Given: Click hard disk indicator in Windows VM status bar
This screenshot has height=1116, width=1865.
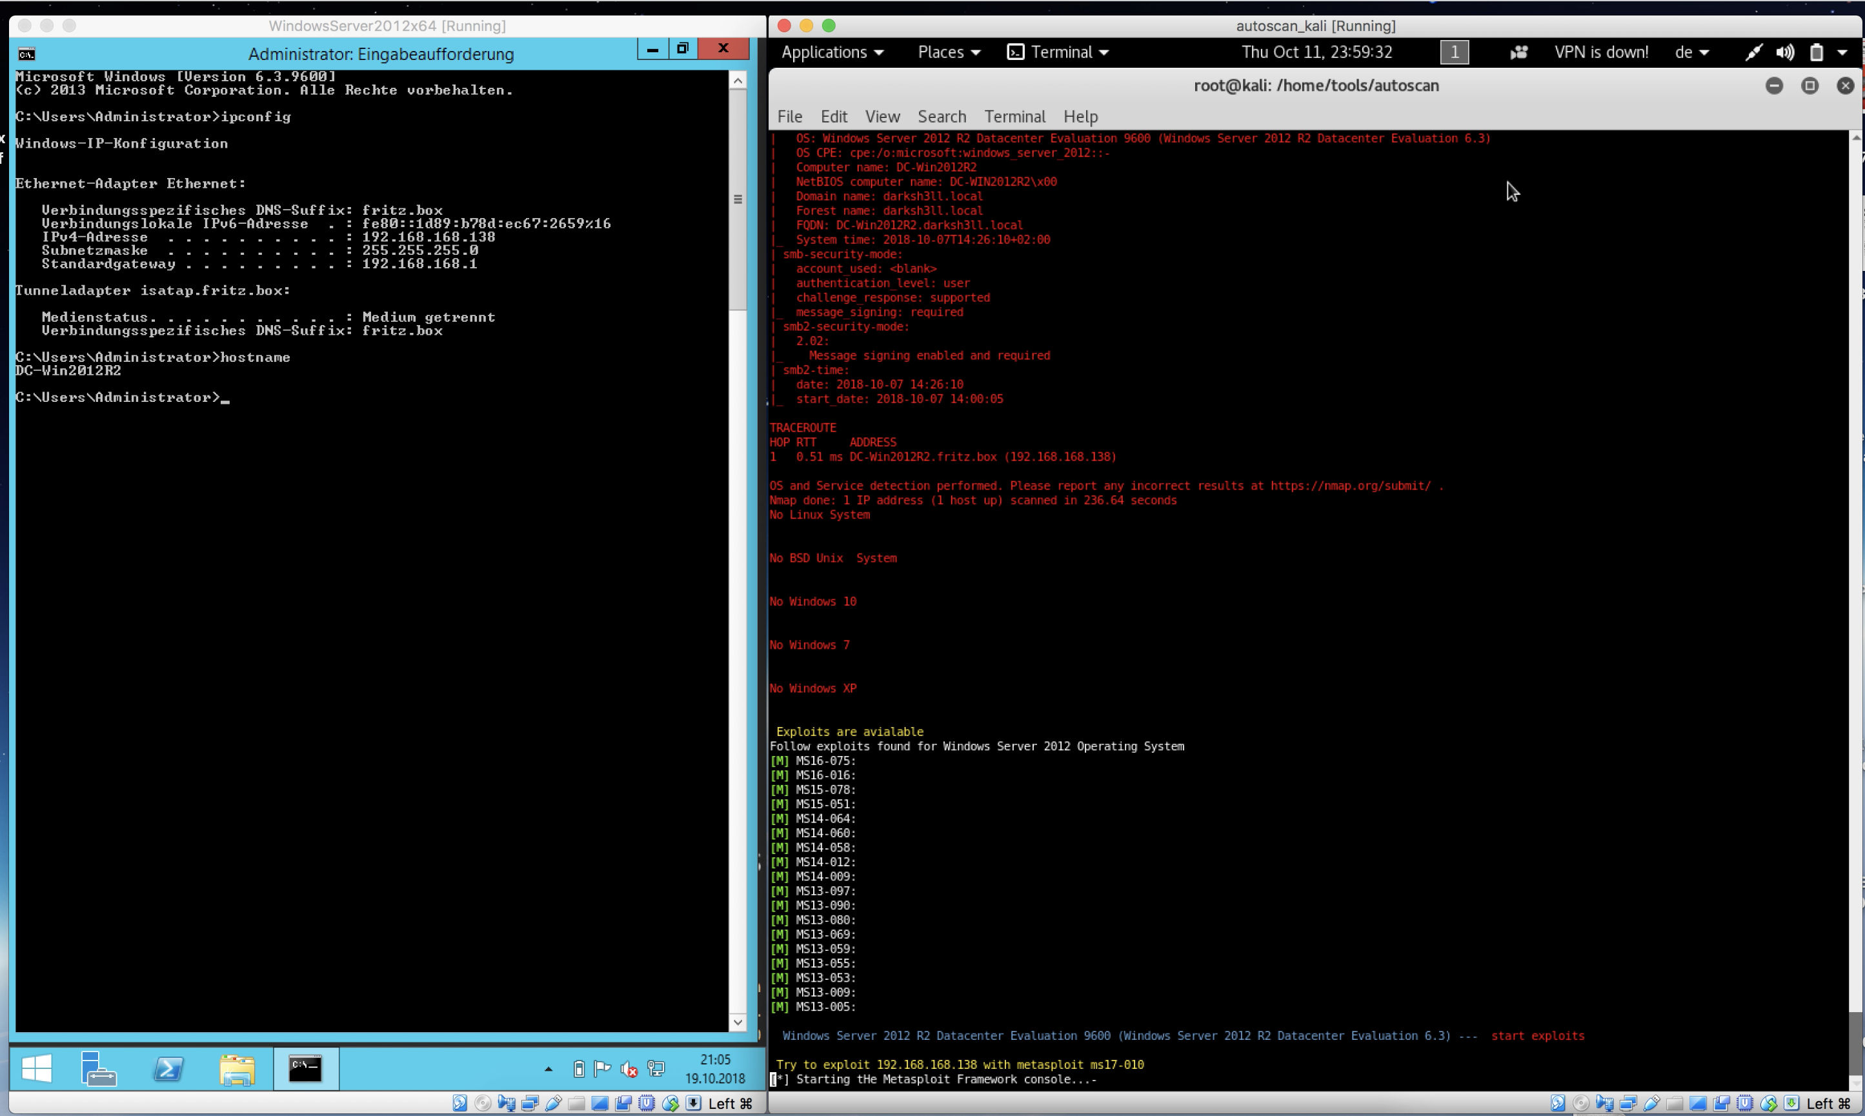Looking at the screenshot, I should 459,1103.
